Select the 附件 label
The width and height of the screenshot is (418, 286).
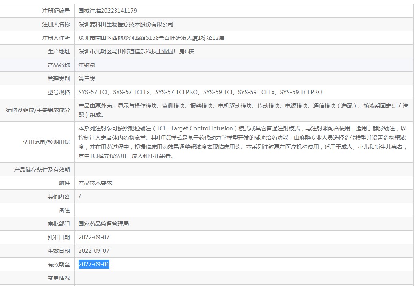tap(65, 183)
